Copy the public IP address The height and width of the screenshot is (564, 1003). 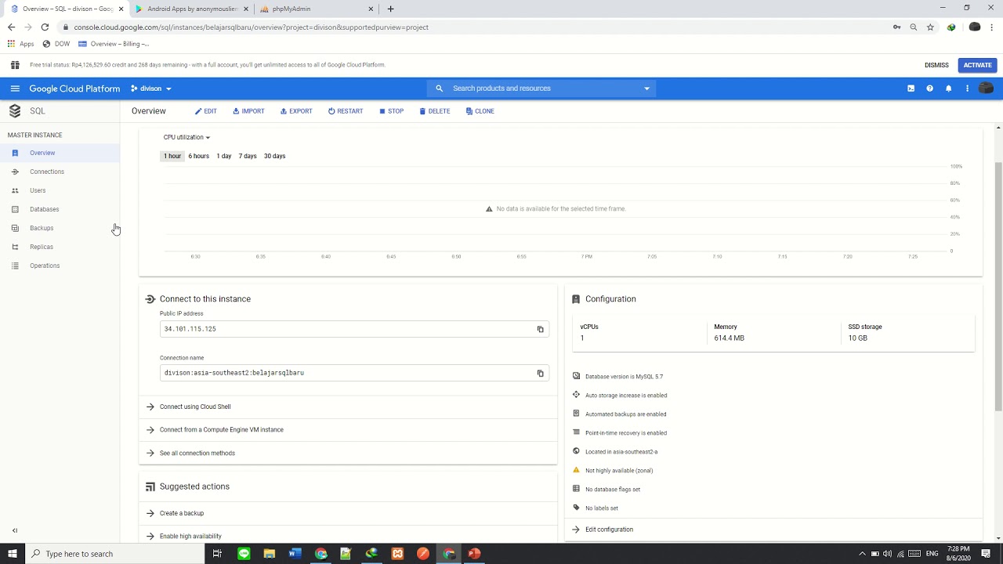540,329
